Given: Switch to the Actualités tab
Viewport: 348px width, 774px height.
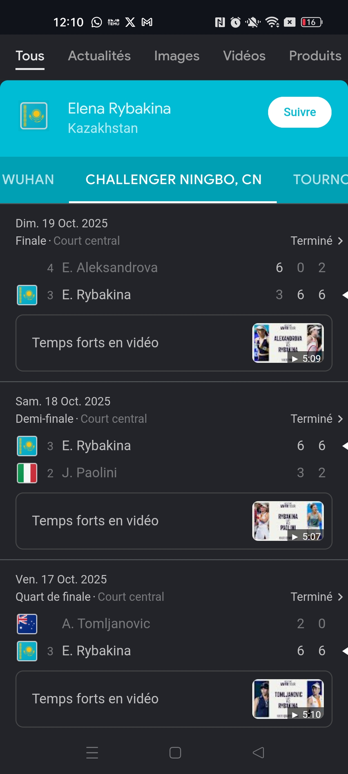Looking at the screenshot, I should point(99,56).
